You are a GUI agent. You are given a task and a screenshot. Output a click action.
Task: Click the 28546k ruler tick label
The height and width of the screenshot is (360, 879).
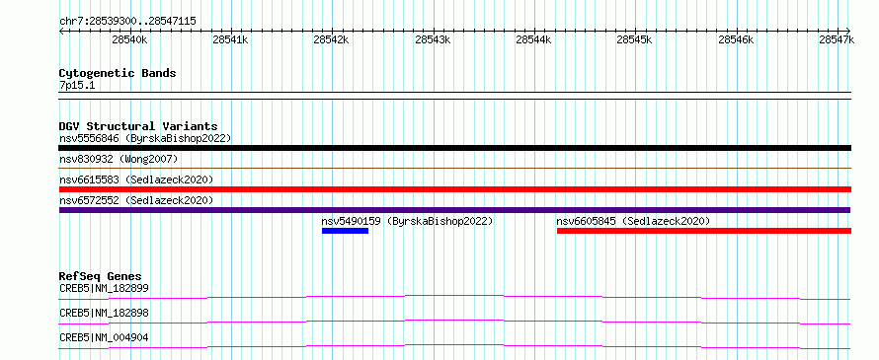(x=736, y=39)
